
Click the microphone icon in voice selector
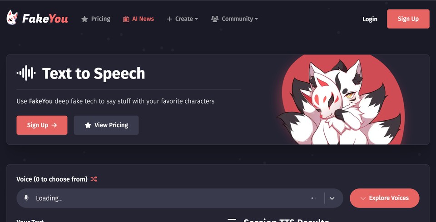pos(26,198)
